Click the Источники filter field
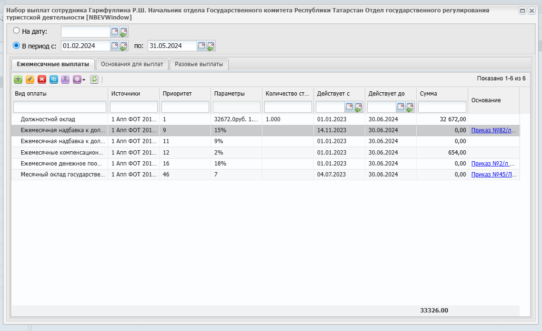The height and width of the screenshot is (331, 542). pos(134,107)
